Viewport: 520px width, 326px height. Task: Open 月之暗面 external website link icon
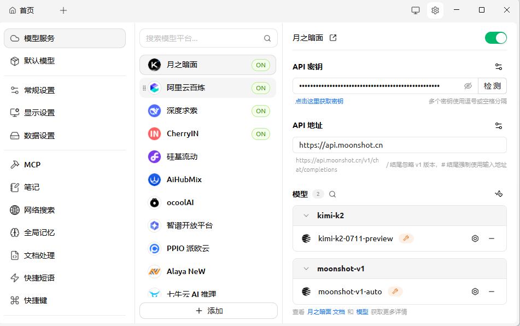pyautogui.click(x=333, y=38)
